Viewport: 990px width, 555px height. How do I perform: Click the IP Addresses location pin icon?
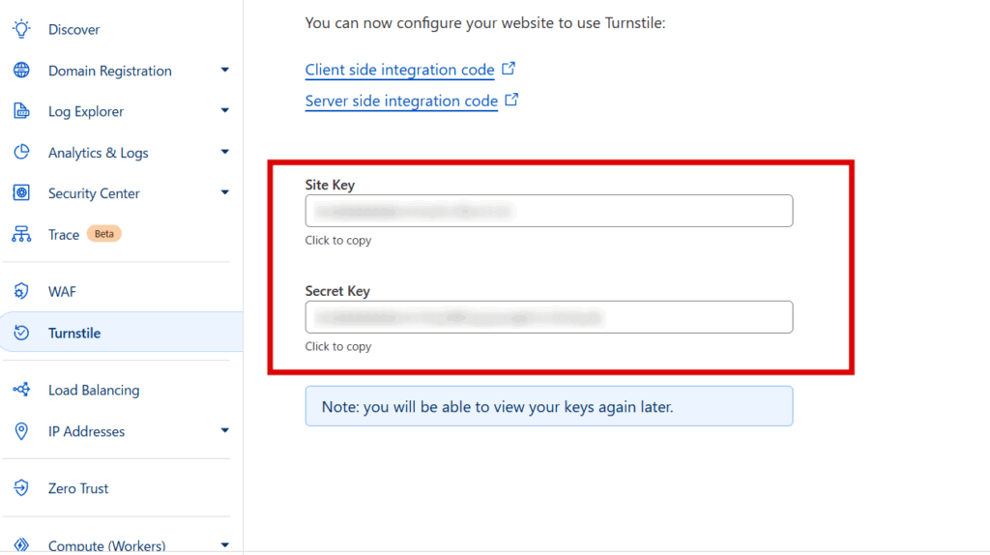(x=21, y=431)
